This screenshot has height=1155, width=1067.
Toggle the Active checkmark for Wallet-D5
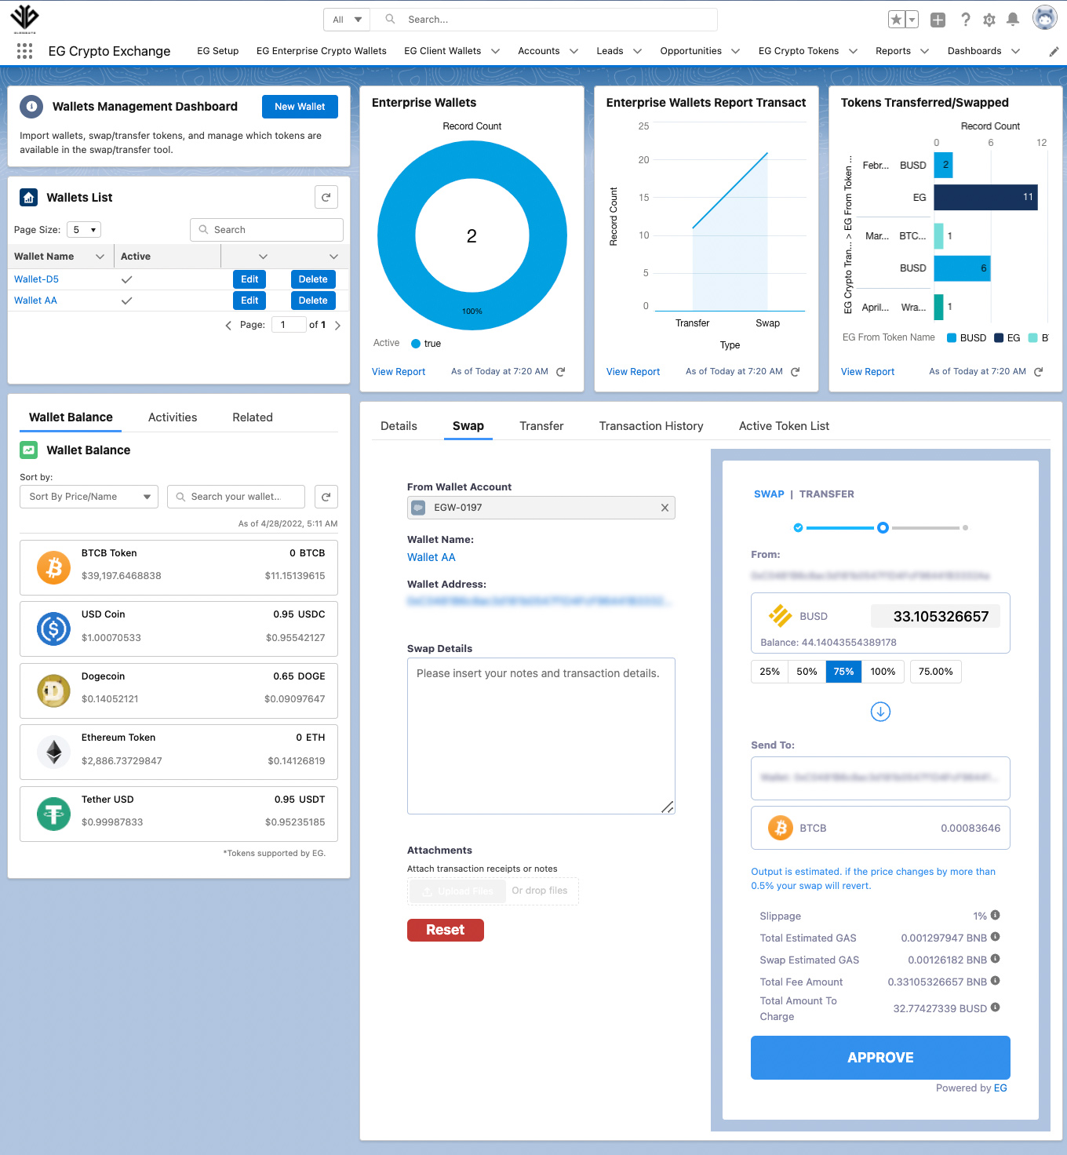tap(127, 279)
